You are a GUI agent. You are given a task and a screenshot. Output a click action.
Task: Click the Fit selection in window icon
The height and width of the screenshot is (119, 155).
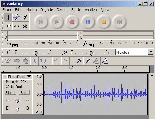(96, 61)
